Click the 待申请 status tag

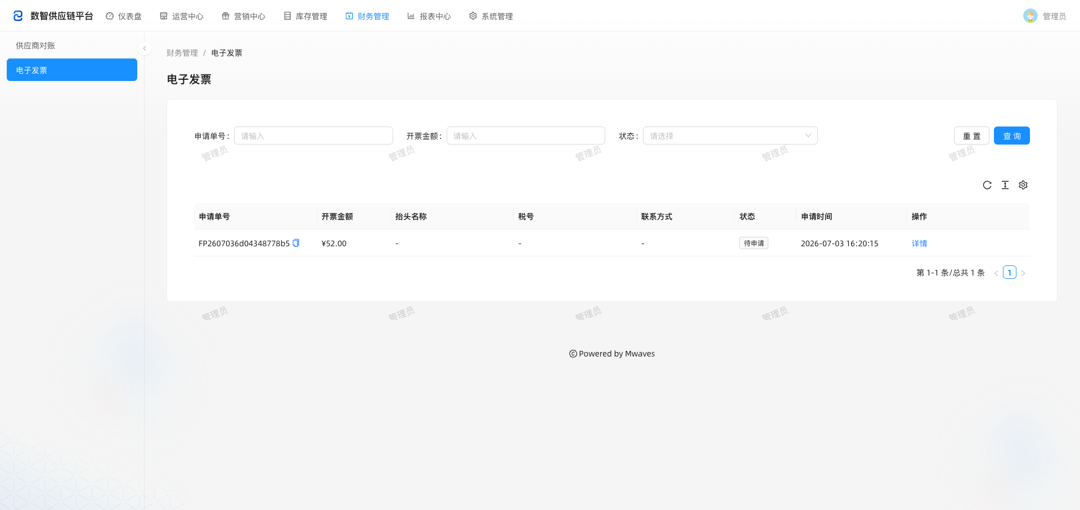point(754,243)
